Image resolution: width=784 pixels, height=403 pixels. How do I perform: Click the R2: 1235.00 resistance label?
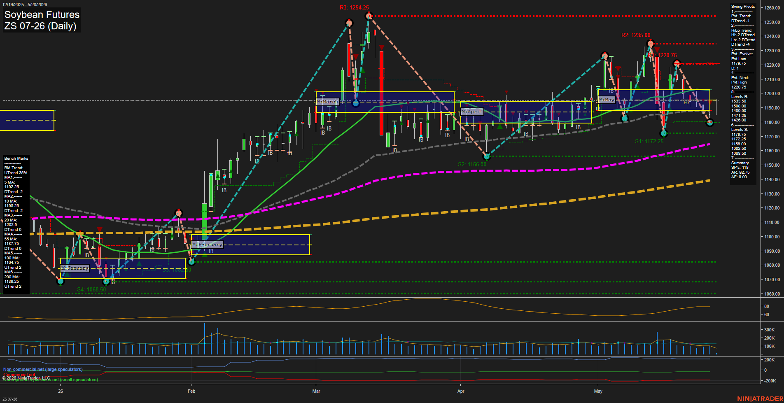[636, 35]
